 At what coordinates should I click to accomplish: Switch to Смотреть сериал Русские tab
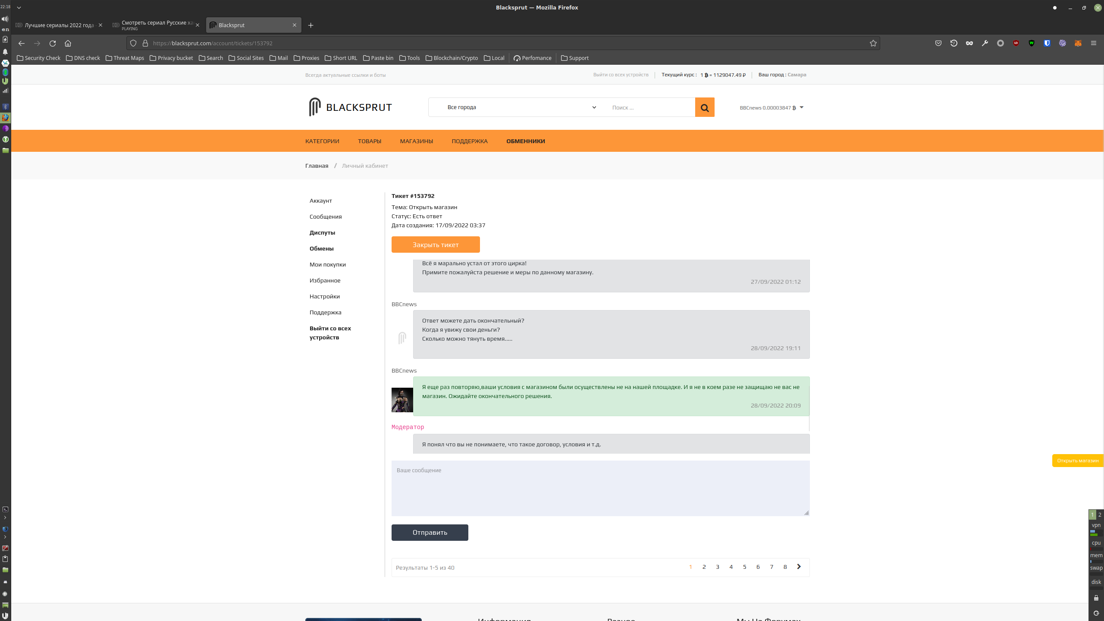point(156,25)
